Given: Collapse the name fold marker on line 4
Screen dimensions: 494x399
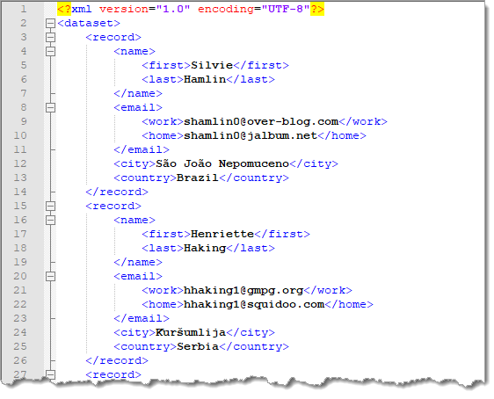Looking at the screenshot, I should (x=50, y=51).
